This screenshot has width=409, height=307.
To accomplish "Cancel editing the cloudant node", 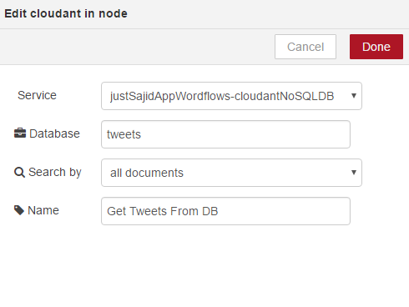I will click(x=305, y=47).
